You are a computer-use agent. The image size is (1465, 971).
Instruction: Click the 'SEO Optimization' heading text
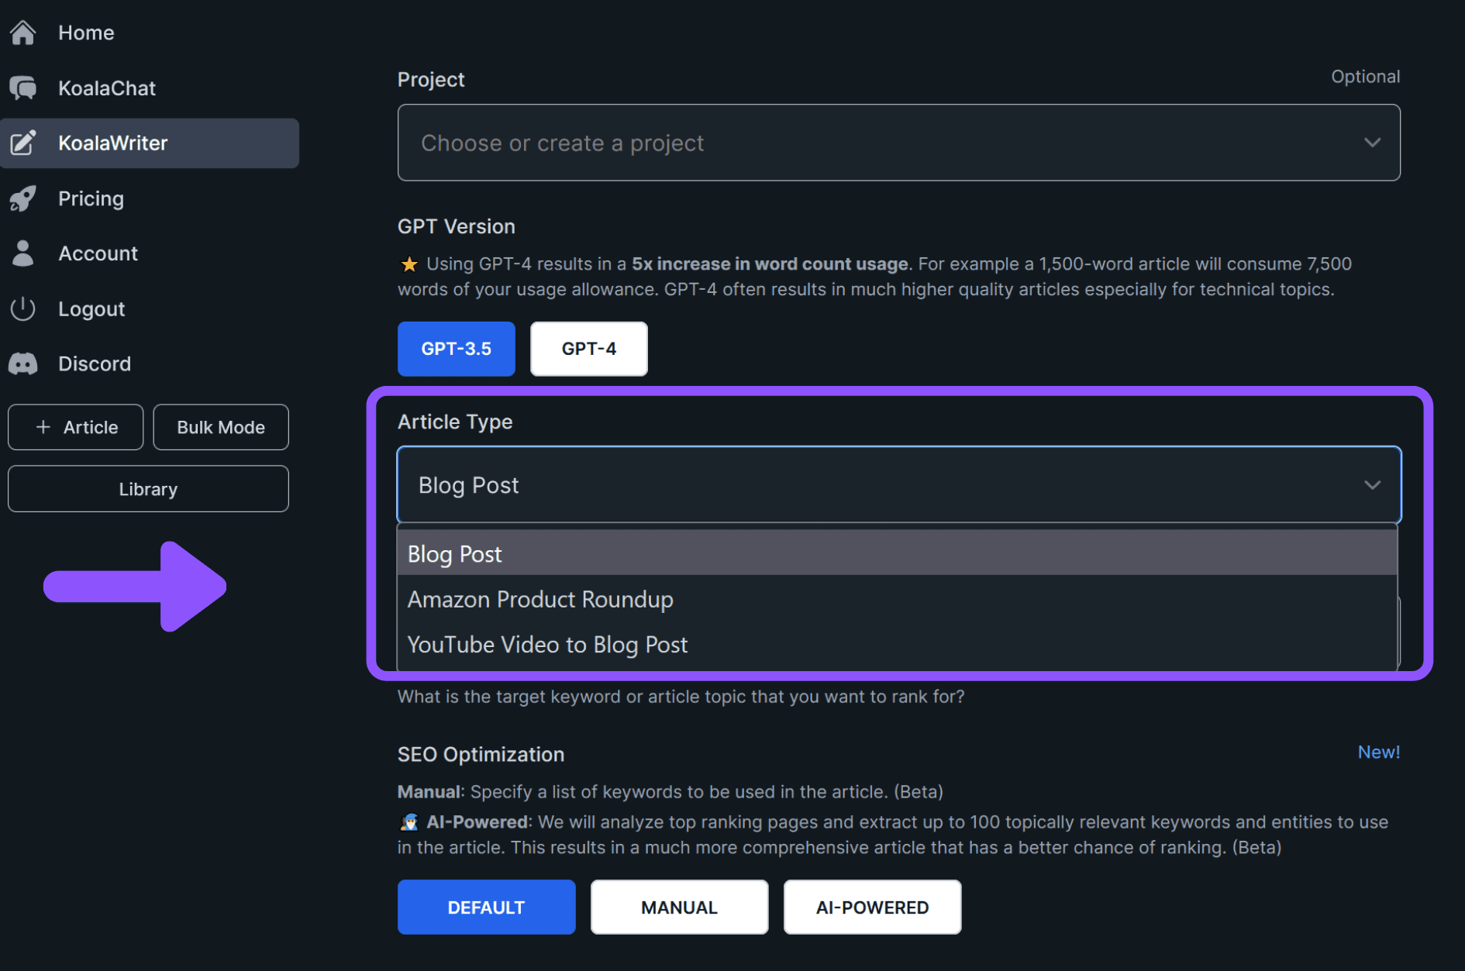[481, 754]
